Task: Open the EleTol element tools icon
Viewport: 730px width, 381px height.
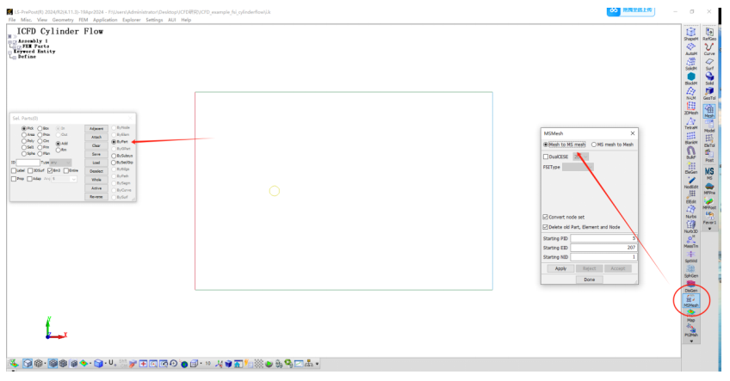Action: (709, 141)
